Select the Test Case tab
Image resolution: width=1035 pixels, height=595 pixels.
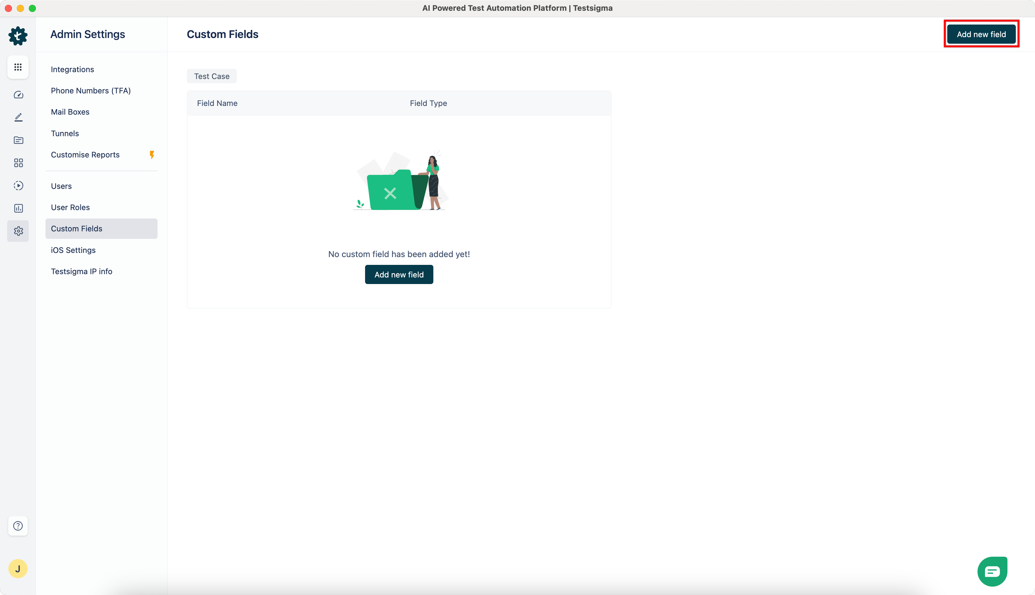point(212,76)
